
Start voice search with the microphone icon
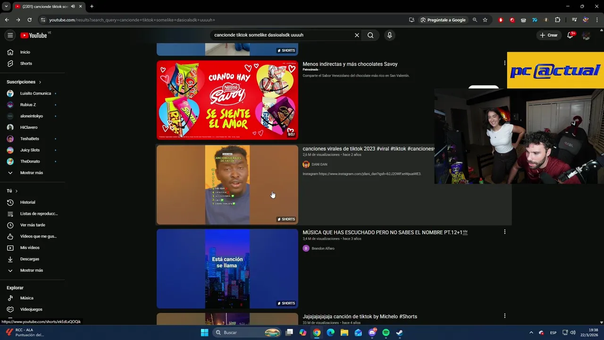(x=389, y=35)
